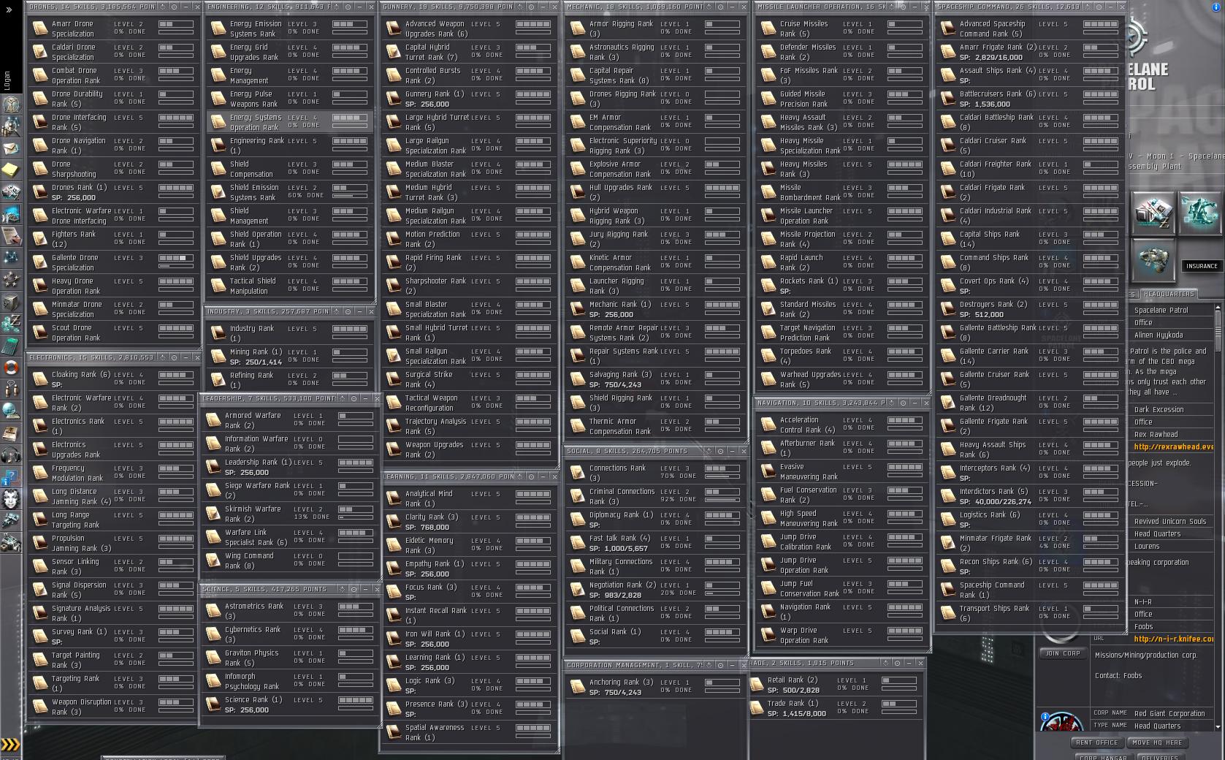Open the Vitruvian man character sheet icon
Image resolution: width=1225 pixels, height=760 pixels.
(11, 104)
